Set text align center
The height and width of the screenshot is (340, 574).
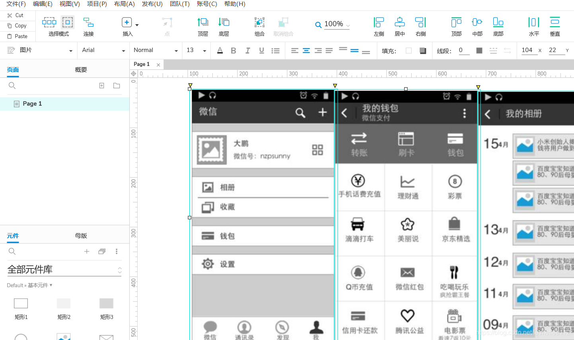(x=306, y=50)
